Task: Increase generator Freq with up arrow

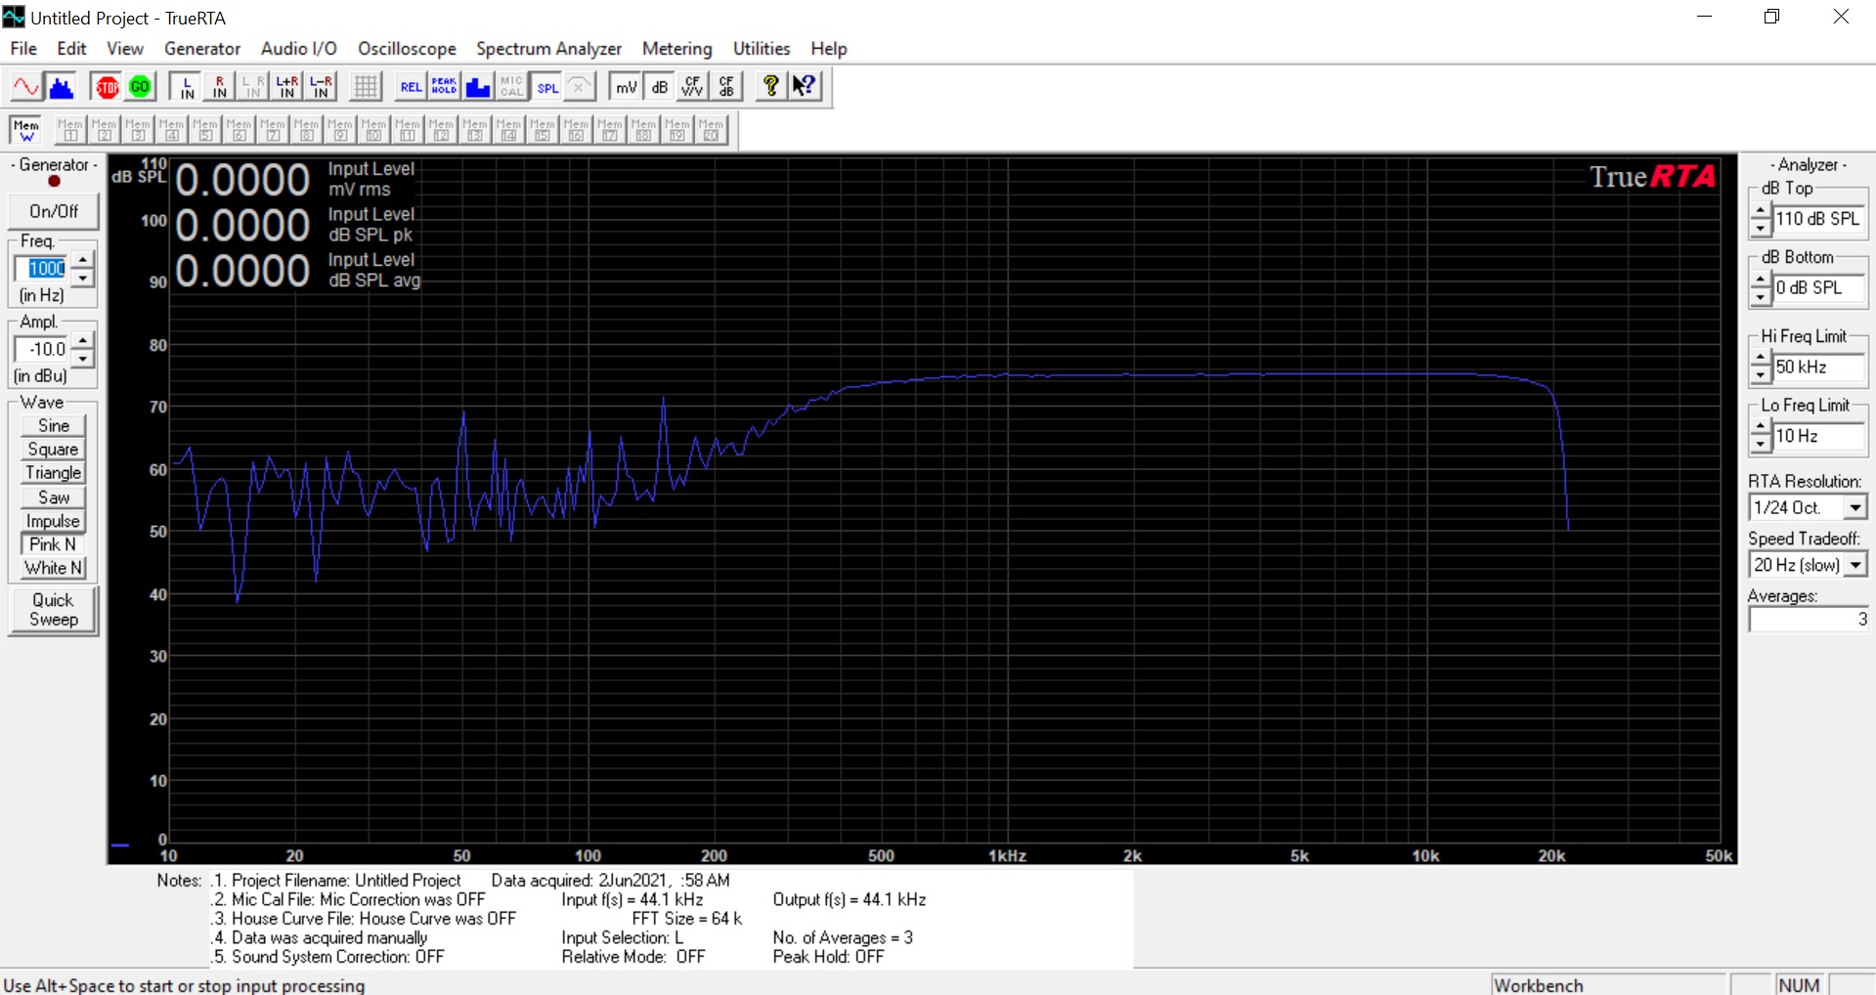Action: pos(83,260)
